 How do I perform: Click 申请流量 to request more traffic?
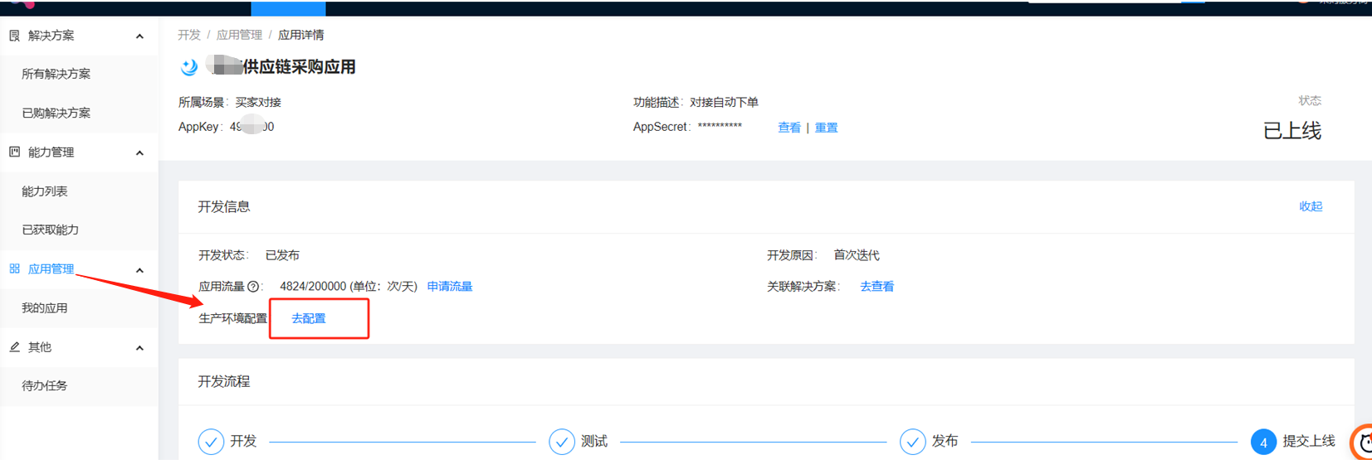[x=450, y=287]
